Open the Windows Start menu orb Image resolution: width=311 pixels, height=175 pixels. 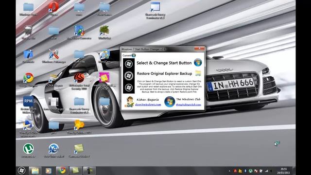(21, 171)
